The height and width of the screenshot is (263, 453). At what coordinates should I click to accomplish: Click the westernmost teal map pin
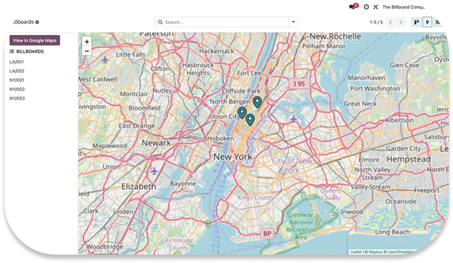coord(242,112)
